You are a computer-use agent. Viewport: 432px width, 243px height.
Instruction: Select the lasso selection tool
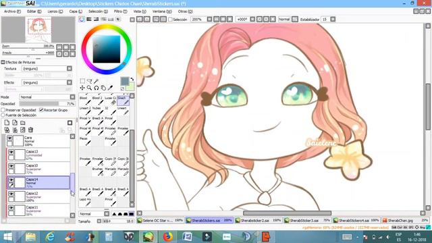pos(89,81)
